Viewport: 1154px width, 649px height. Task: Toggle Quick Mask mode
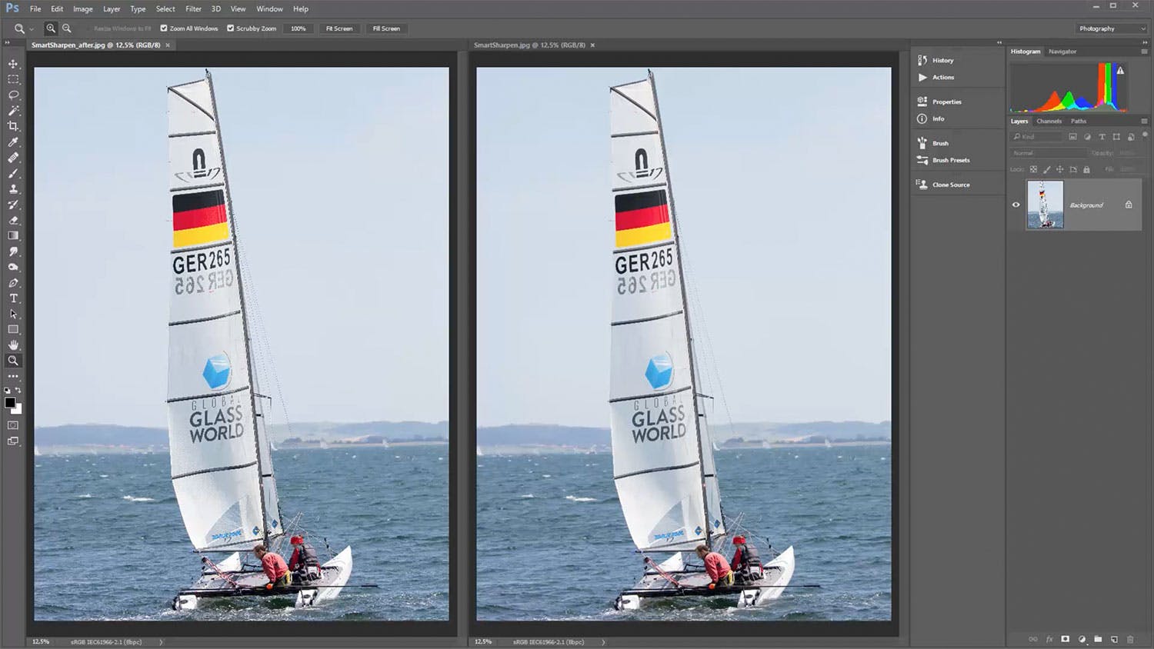[13, 425]
